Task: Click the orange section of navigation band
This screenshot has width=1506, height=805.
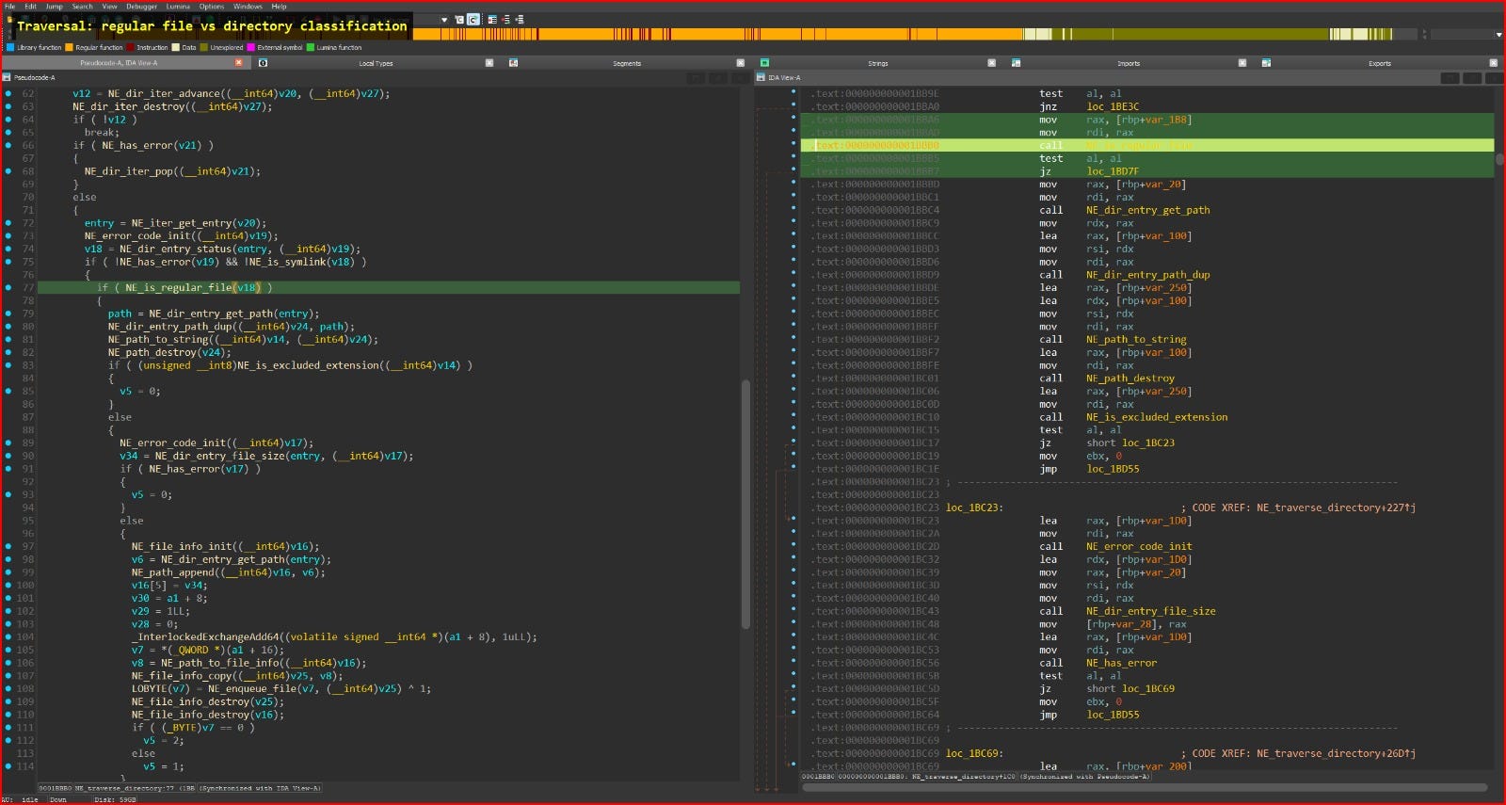Action: pyautogui.click(x=717, y=34)
